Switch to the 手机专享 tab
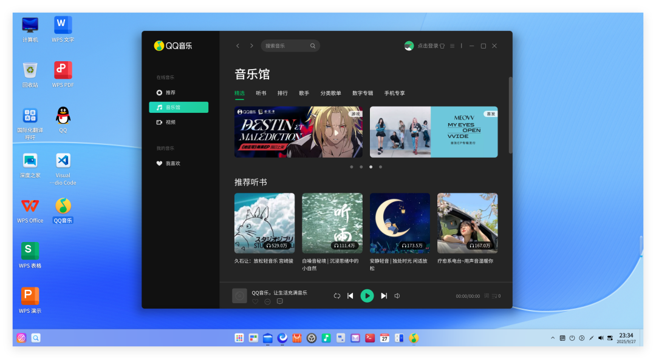This screenshot has width=656, height=359. pyautogui.click(x=395, y=93)
